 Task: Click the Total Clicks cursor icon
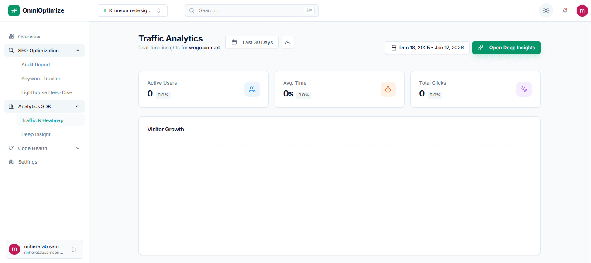tap(524, 89)
